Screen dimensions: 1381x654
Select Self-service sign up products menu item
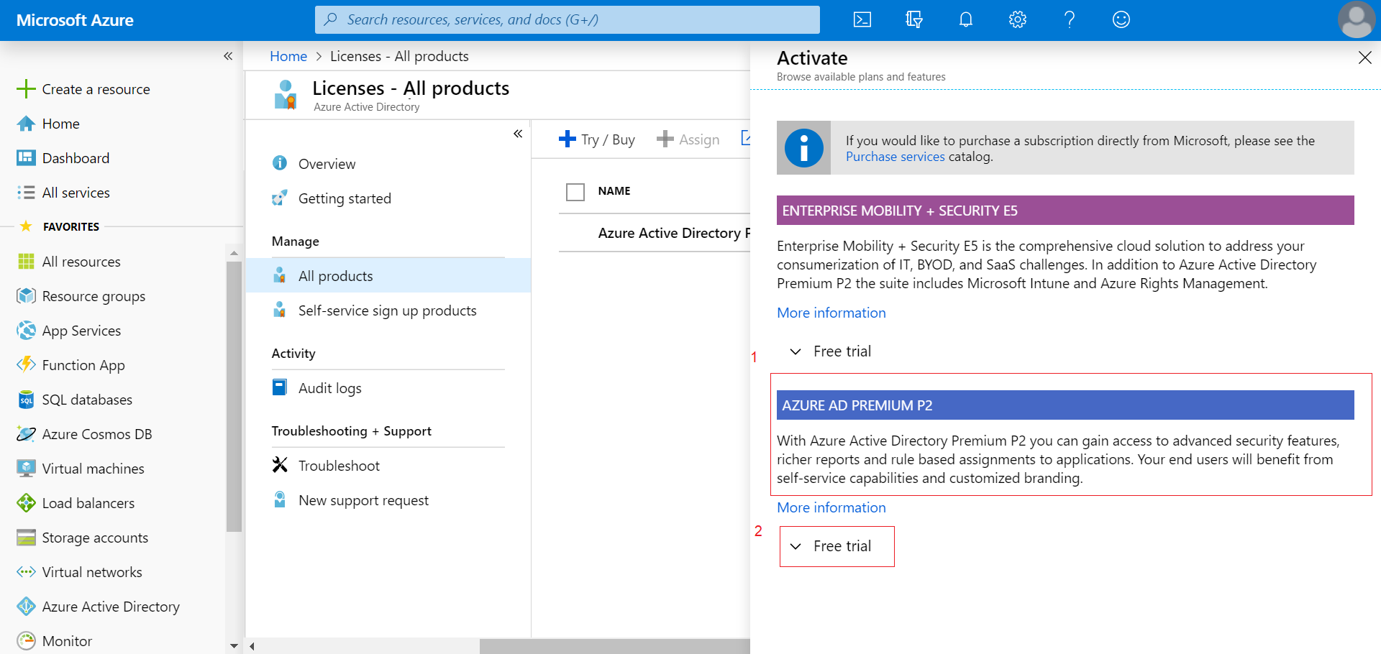(x=387, y=310)
